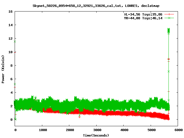Click the plot title with the Skynet filename
The height and width of the screenshot is (138, 184).
point(96,6)
